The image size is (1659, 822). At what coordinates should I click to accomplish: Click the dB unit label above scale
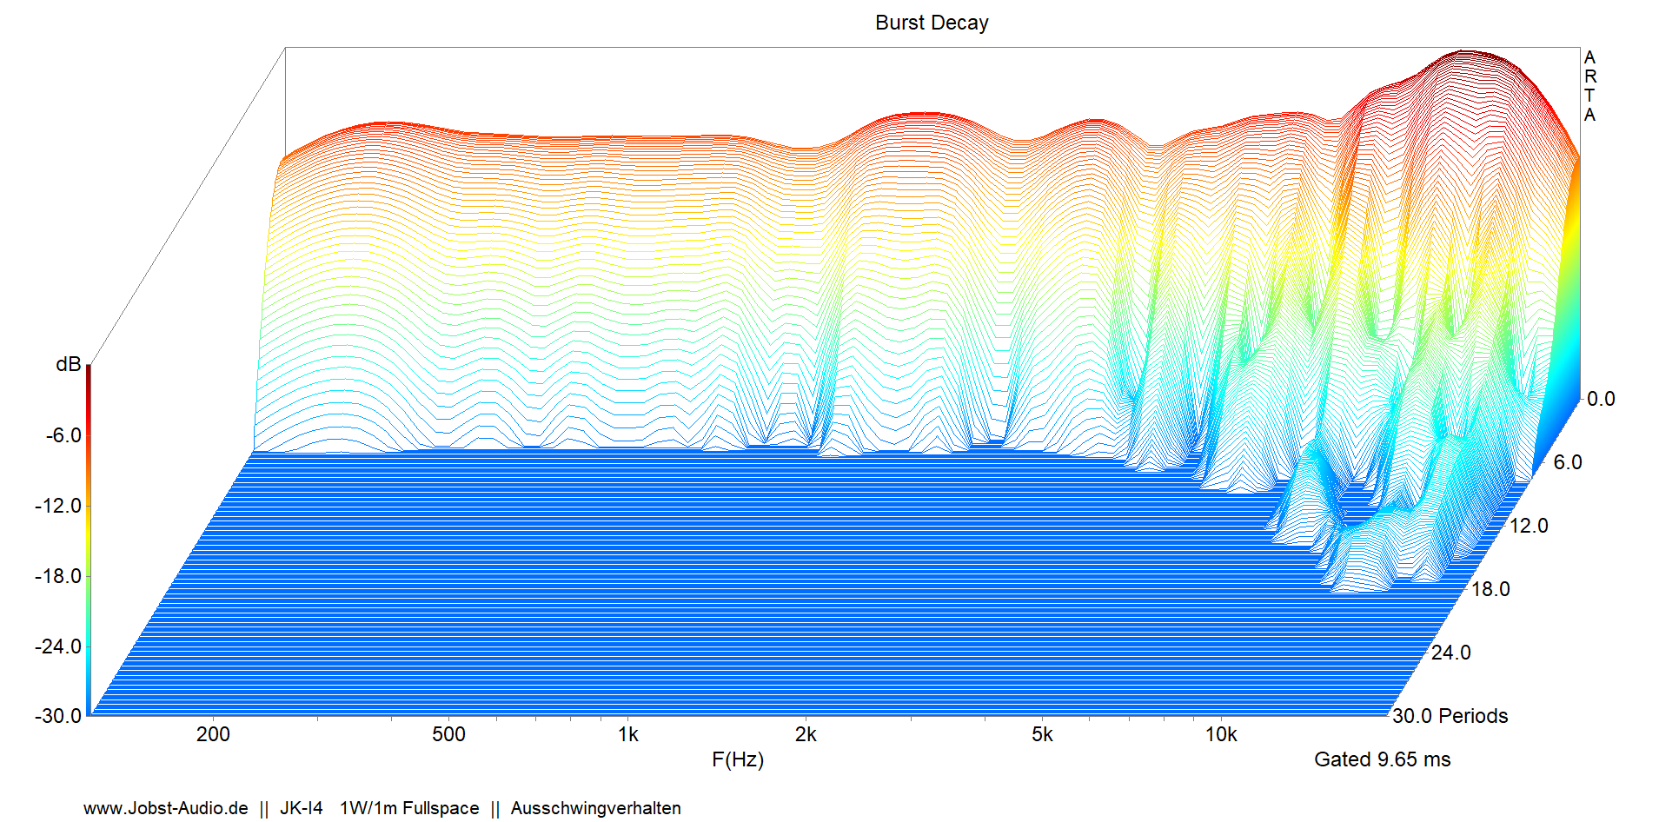[x=68, y=365]
